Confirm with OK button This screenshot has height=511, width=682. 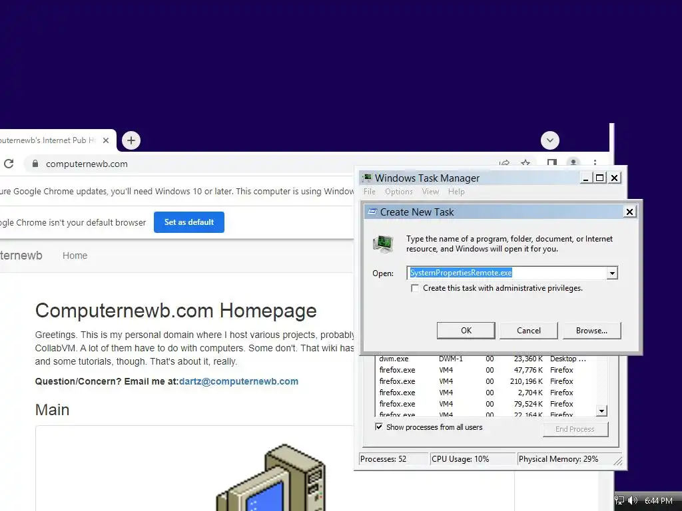coord(466,330)
